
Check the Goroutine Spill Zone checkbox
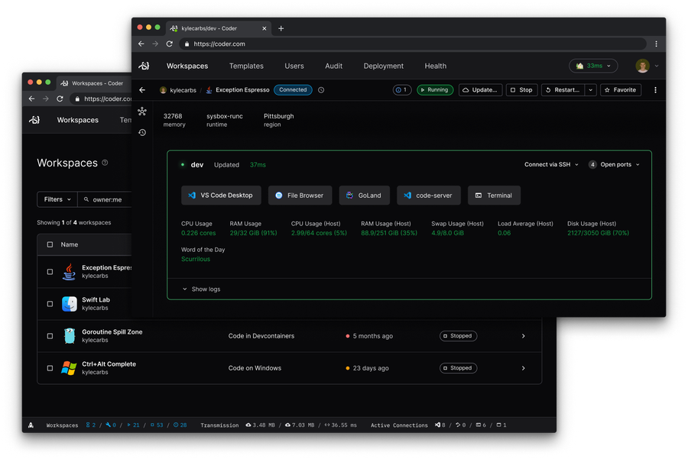click(x=50, y=336)
